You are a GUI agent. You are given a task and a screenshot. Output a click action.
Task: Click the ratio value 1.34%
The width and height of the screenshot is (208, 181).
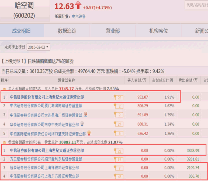[x=169, y=124]
